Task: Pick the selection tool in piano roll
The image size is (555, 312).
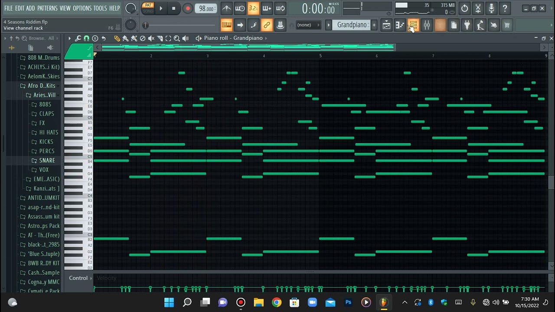Action: click(x=168, y=38)
